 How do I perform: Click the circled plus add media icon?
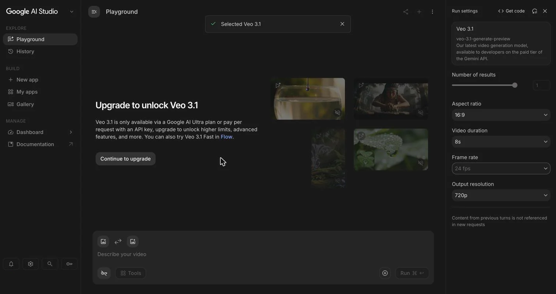[385, 273]
